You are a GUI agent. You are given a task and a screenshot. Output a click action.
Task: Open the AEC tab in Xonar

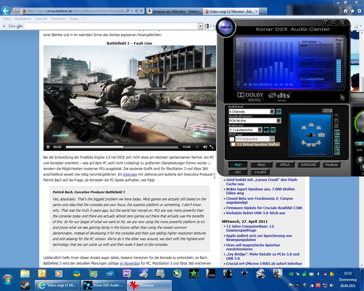tap(238, 172)
